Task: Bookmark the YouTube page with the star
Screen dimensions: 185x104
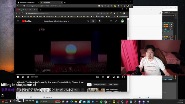Action: (108, 13)
